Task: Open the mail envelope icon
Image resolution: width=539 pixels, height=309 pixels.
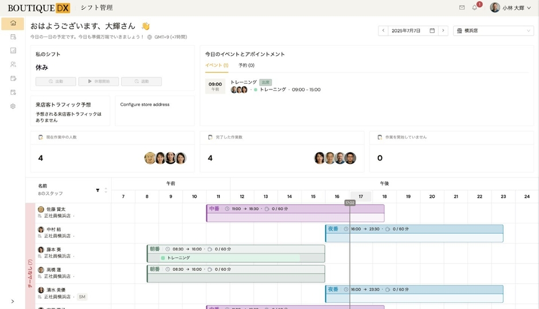Action: click(462, 7)
